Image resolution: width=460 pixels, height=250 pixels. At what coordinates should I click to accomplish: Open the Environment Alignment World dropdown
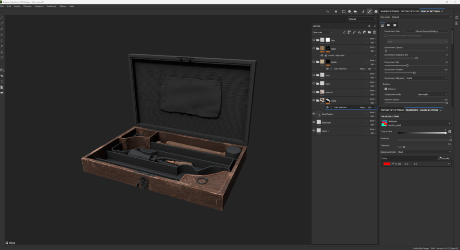[427, 78]
